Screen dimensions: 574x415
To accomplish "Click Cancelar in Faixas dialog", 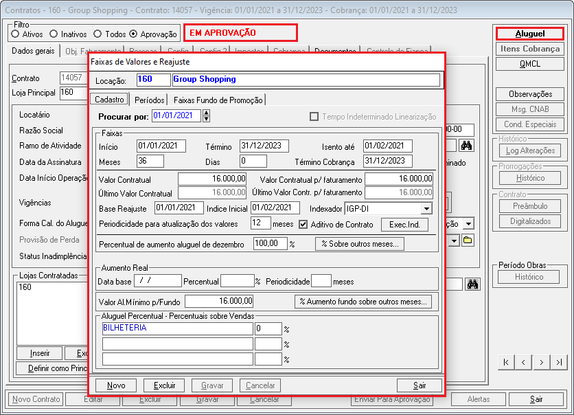I will (x=260, y=385).
